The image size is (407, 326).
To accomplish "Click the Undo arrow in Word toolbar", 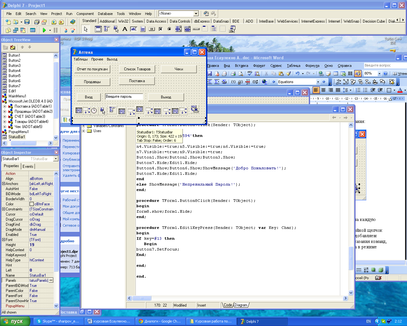I will 297,74.
